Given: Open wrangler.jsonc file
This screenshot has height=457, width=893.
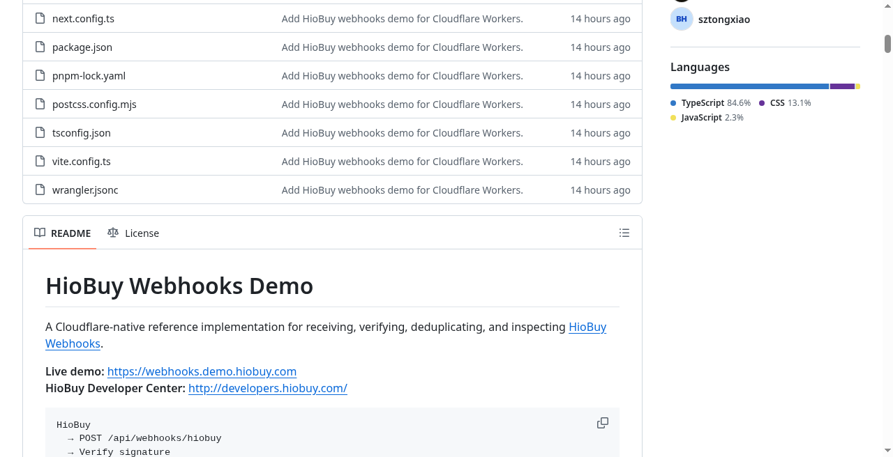Looking at the screenshot, I should coord(85,190).
